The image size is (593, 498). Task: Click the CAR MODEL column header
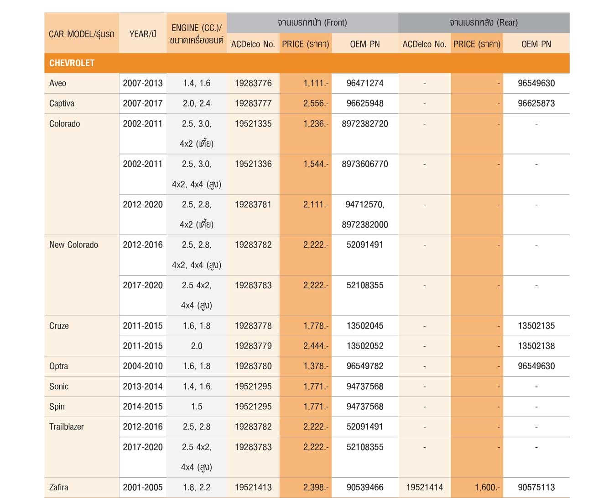[x=82, y=34]
